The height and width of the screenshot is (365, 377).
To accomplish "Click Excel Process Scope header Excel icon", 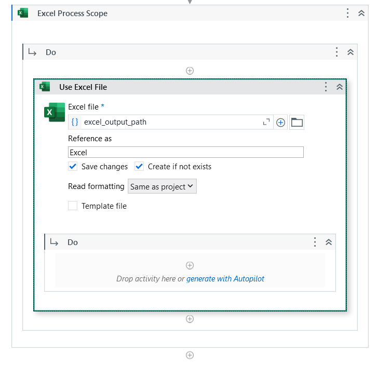I will coord(23,13).
